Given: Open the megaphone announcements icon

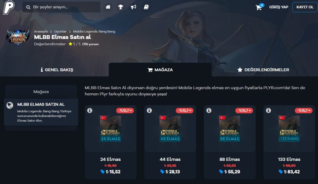Looking at the screenshot, I should 134,7.
